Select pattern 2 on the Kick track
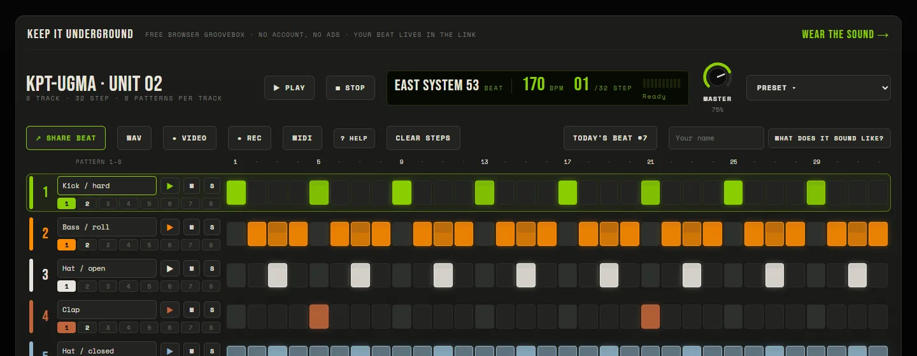The image size is (917, 356). pyautogui.click(x=87, y=203)
